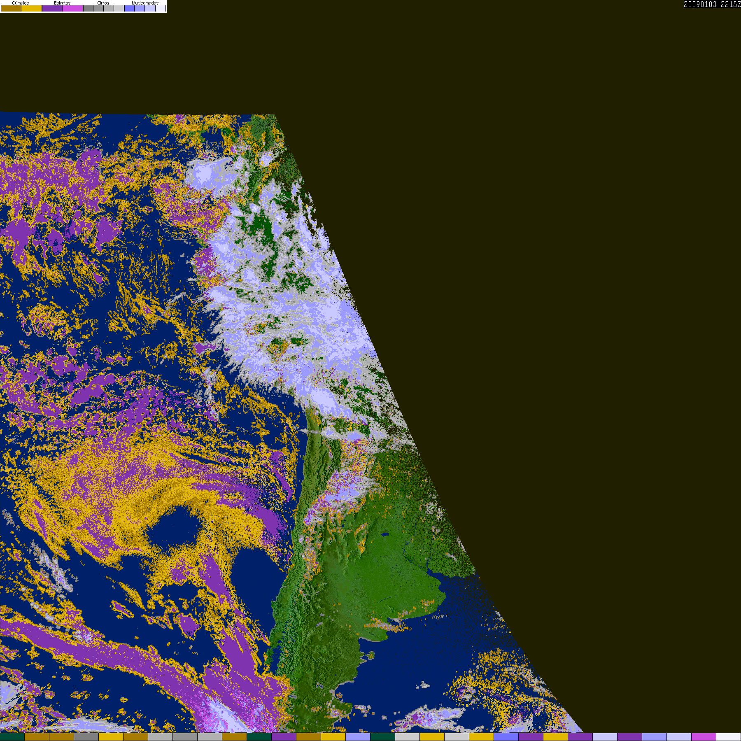Click the 20090103 date stamp
Image resolution: width=741 pixels, height=741 pixels.
click(x=700, y=4)
